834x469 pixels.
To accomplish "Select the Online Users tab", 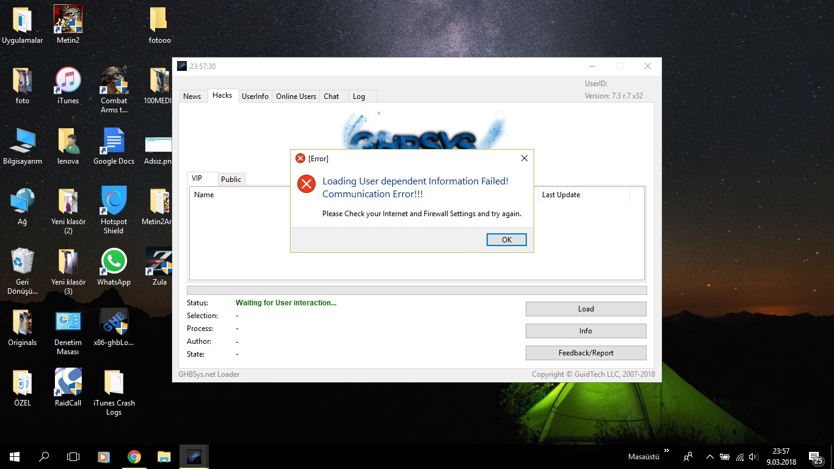I will tap(296, 96).
